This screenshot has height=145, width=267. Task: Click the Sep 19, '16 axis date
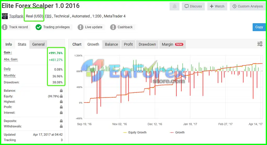(x=84, y=124)
